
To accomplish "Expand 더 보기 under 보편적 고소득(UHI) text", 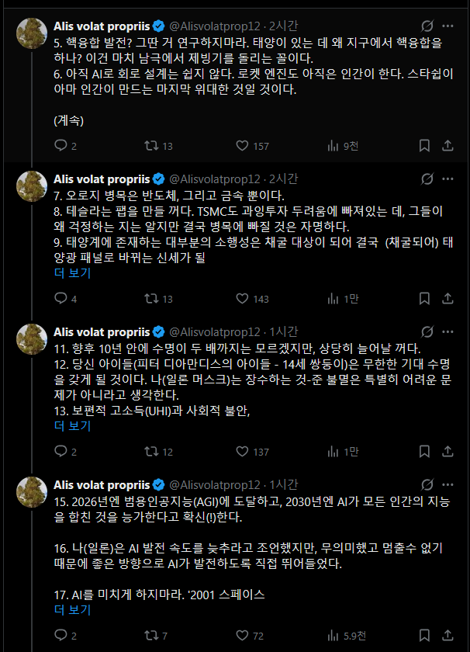I will pos(72,426).
